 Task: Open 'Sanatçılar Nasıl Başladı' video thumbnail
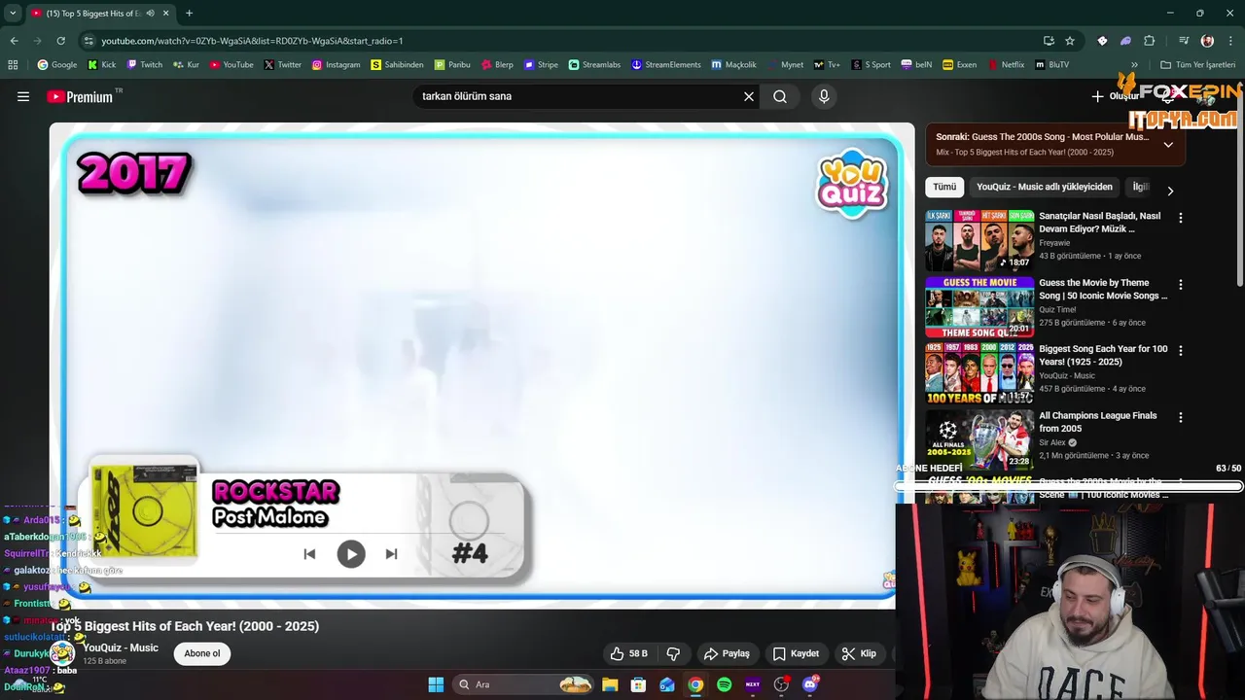(x=979, y=240)
